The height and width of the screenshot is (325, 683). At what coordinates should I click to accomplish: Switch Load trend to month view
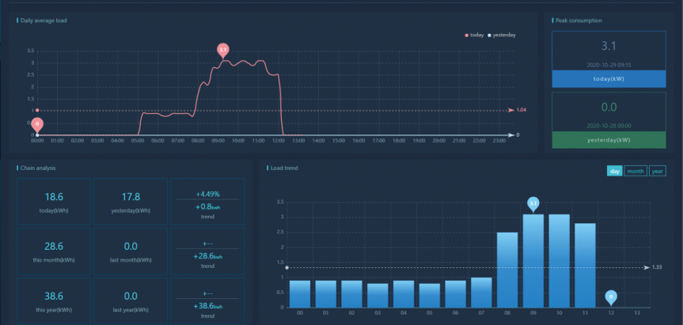(x=636, y=171)
